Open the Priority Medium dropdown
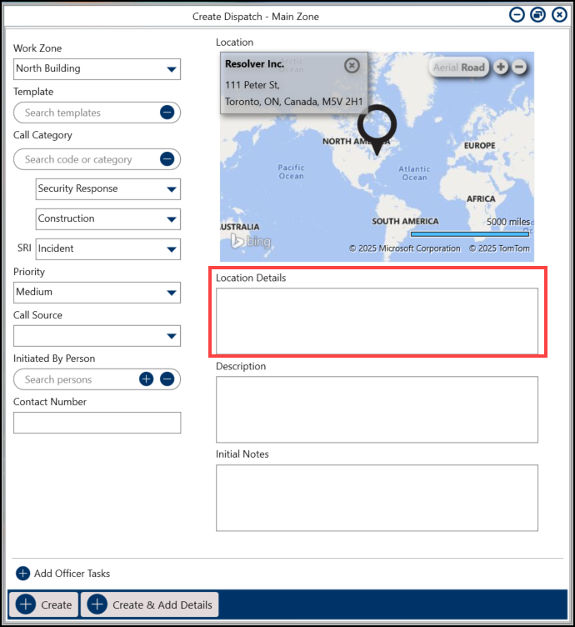575x627 pixels. (x=97, y=293)
